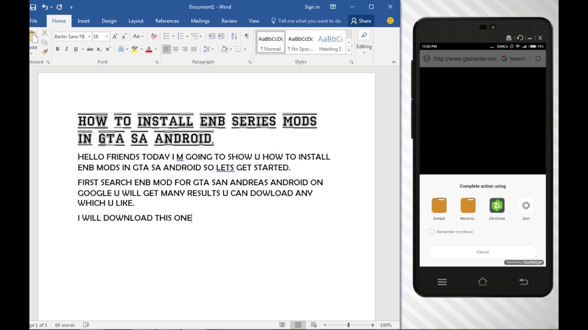This screenshot has width=588, height=330.
Task: Apply subscript formatting
Action: [99, 49]
